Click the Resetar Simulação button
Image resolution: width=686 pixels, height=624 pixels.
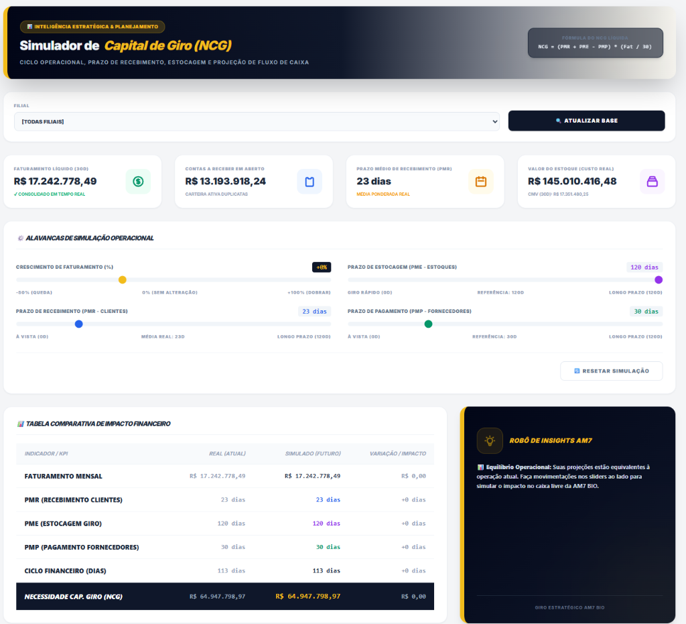click(611, 371)
